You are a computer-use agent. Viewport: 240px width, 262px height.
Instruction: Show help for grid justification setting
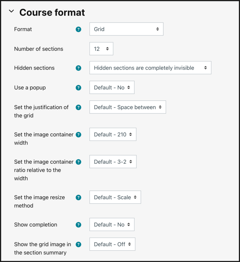pyautogui.click(x=79, y=107)
